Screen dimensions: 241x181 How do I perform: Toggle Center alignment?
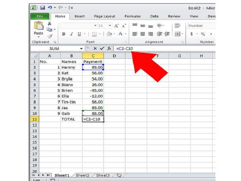(x=143, y=34)
